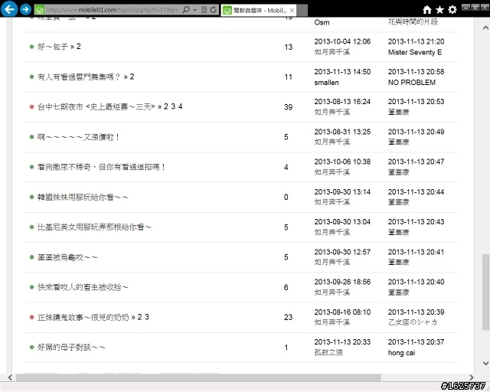
Task: Toggle the Compatibility View page icon
Action: (204, 10)
